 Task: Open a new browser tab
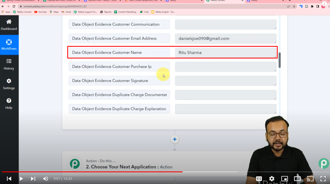click(290, 1)
